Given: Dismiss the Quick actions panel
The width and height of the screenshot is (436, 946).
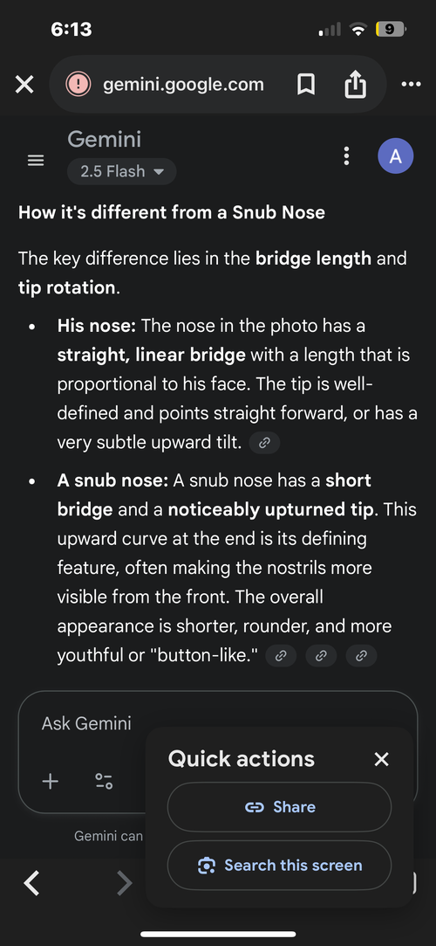Looking at the screenshot, I should 381,759.
